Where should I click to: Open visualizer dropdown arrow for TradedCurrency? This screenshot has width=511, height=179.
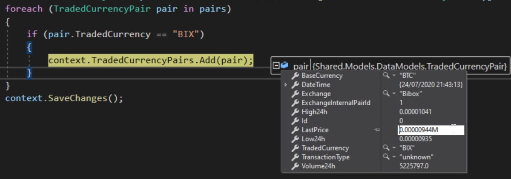click(394, 148)
